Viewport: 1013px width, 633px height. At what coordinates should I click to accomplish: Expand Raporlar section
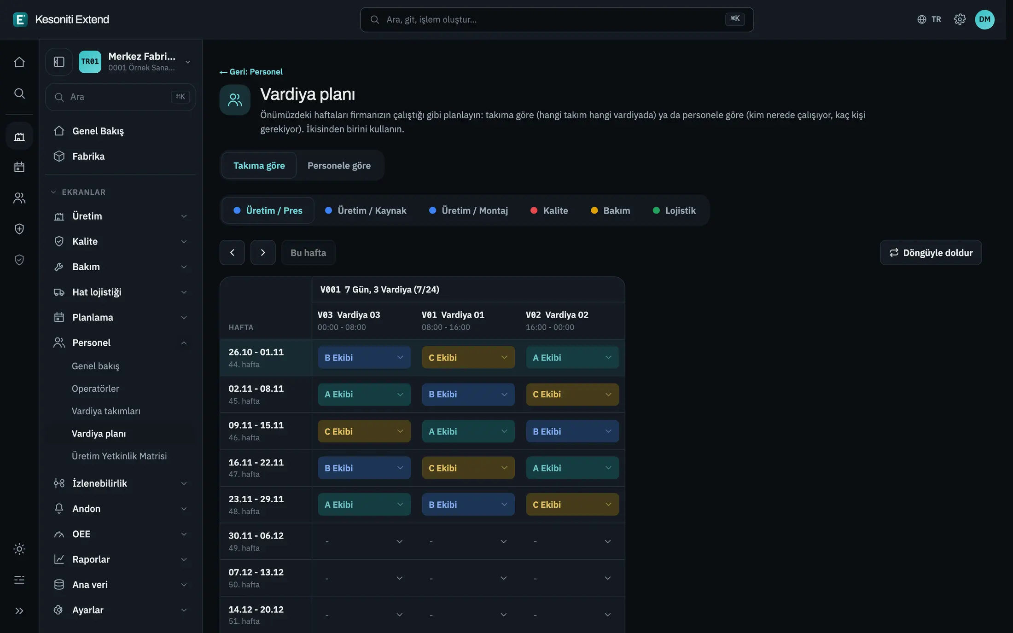[121, 559]
